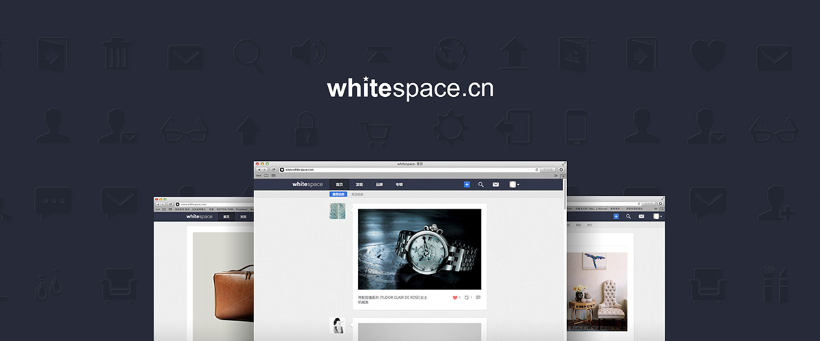The width and height of the screenshot is (820, 341).
Task: Repost the watch post with the repost icon
Action: click(x=467, y=297)
